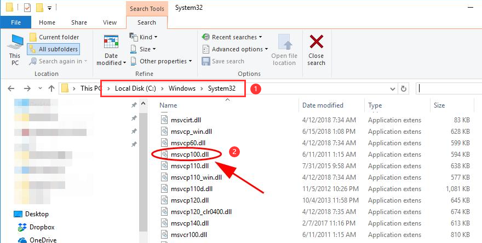Sort by the Size column header
Screen dimensions: 482x243
pyautogui.click(x=439, y=105)
